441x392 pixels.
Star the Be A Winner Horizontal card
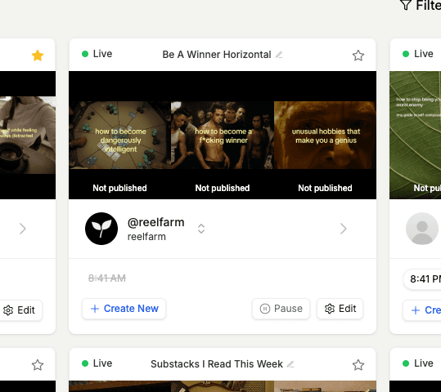[x=358, y=56]
